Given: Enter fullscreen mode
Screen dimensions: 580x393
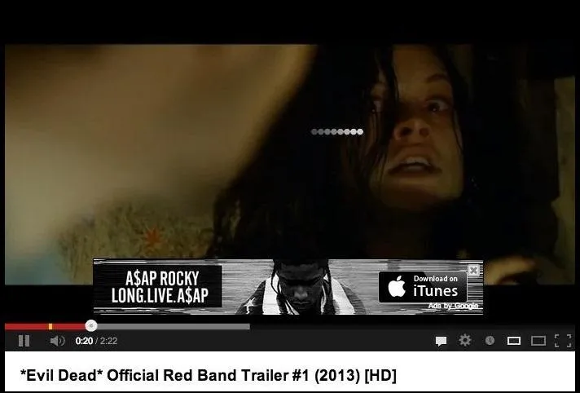Looking at the screenshot, I should [x=563, y=341].
